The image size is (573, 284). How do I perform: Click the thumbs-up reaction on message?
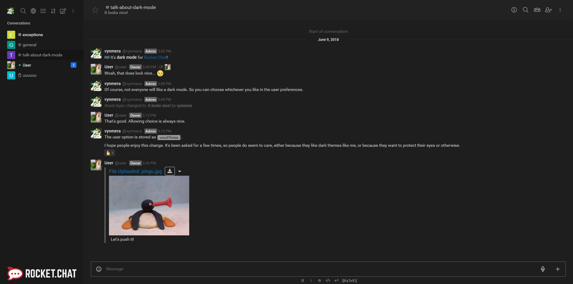click(110, 153)
